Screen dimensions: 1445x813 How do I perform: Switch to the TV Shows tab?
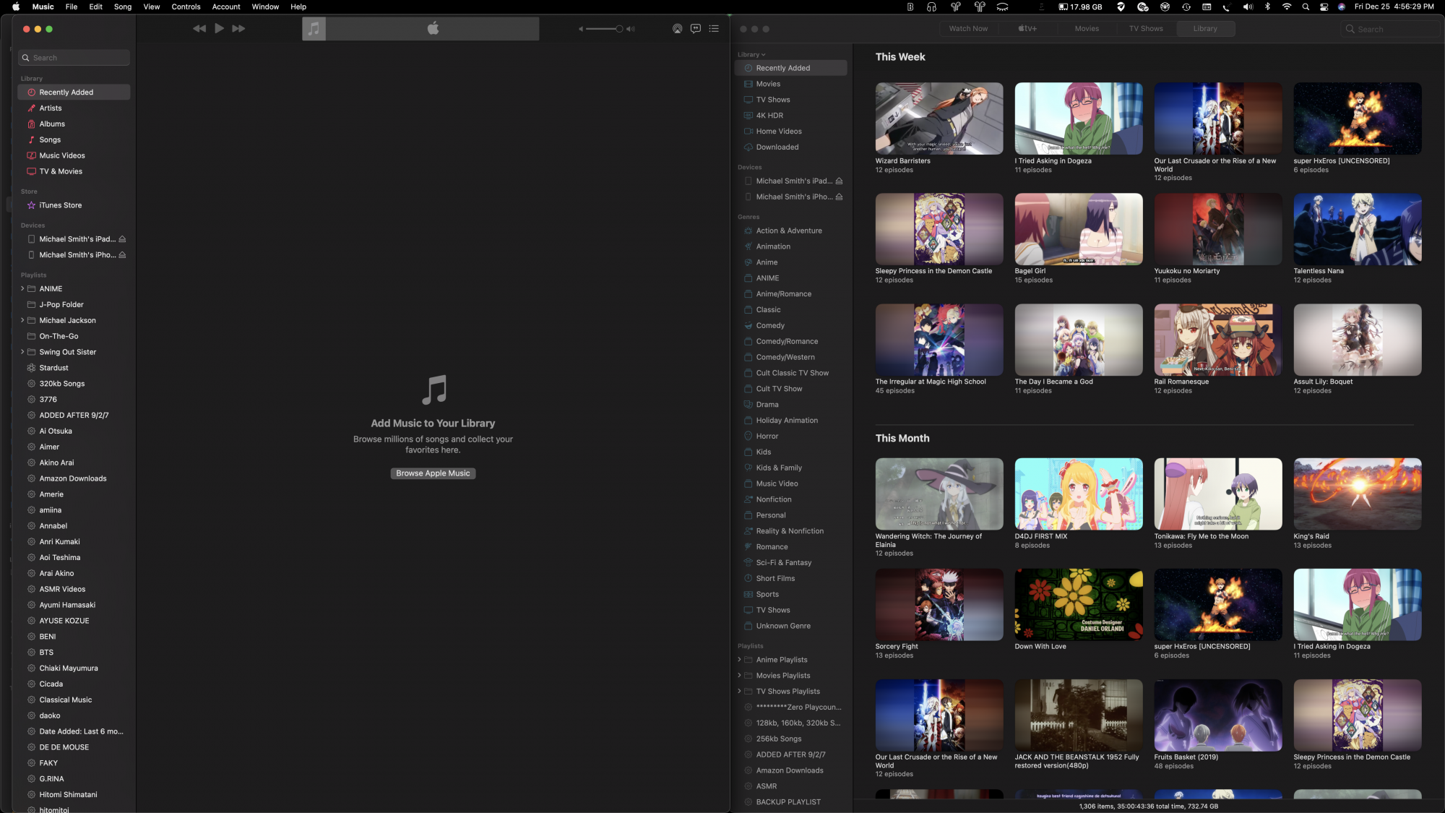click(1146, 29)
